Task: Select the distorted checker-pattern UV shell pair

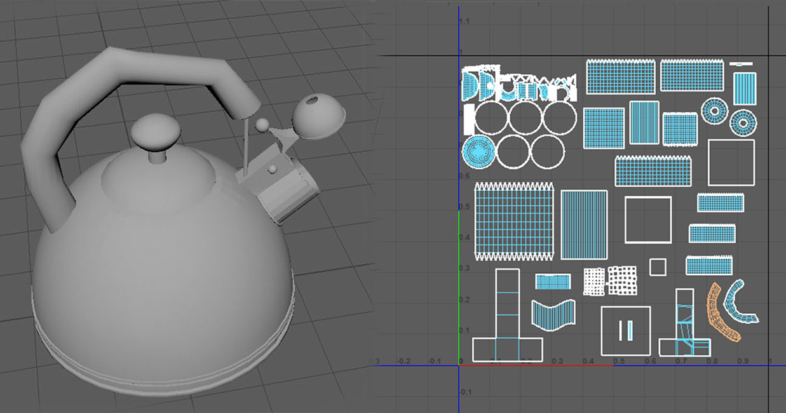Action: (x=610, y=281)
